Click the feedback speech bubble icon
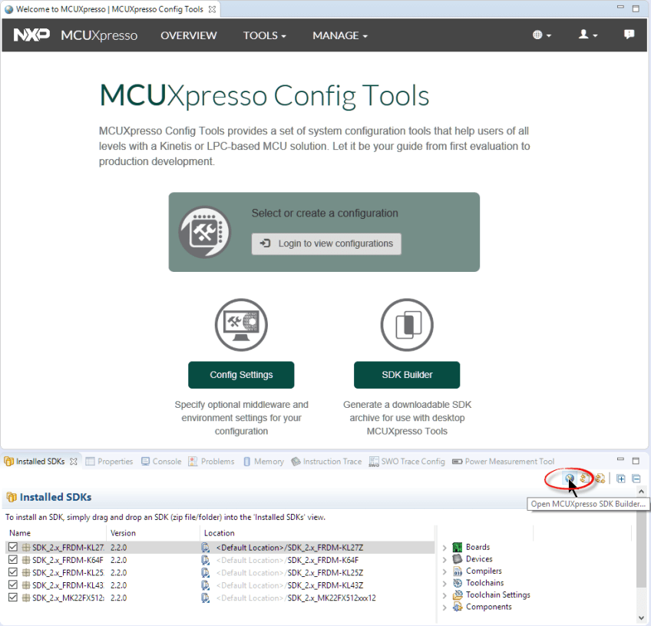Viewport: 651px width, 626px height. point(630,35)
